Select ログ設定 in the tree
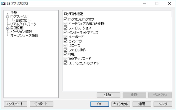Screen dimensions: 176x110 pyautogui.click(x=17, y=28)
